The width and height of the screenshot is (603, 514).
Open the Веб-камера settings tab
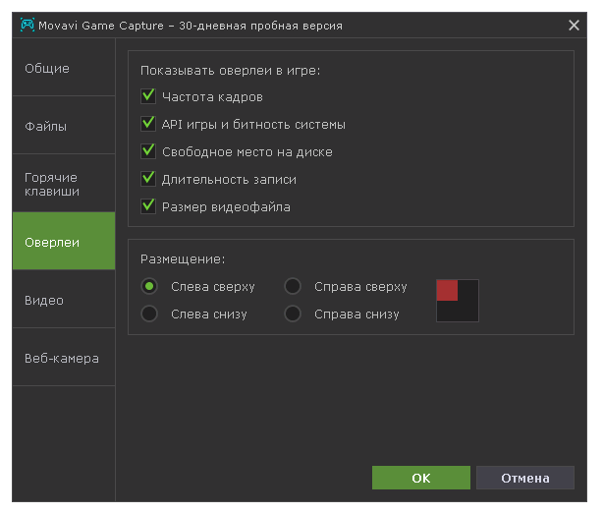pyautogui.click(x=63, y=358)
